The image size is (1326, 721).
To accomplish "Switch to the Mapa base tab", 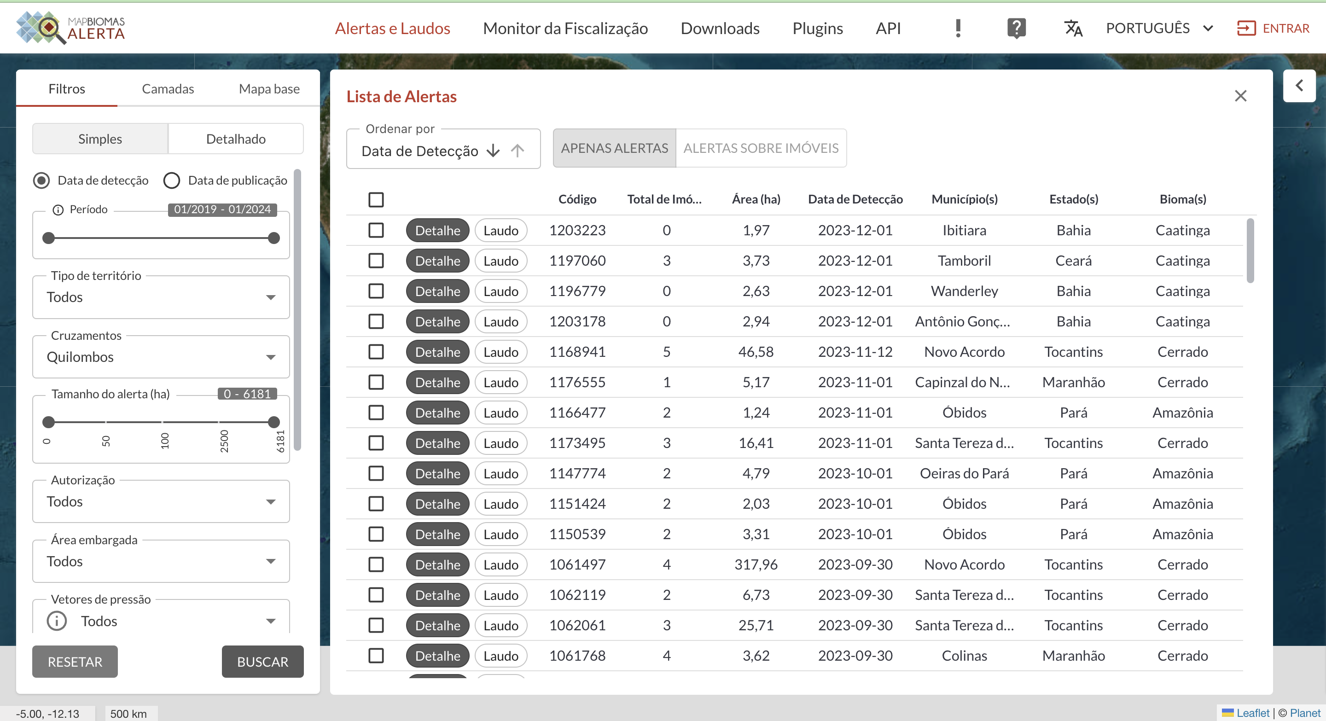I will 269,88.
